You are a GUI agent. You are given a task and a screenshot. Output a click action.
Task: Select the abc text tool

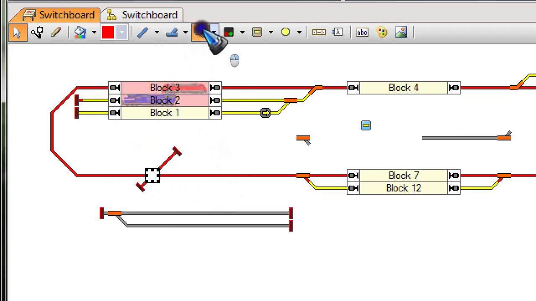click(x=362, y=32)
